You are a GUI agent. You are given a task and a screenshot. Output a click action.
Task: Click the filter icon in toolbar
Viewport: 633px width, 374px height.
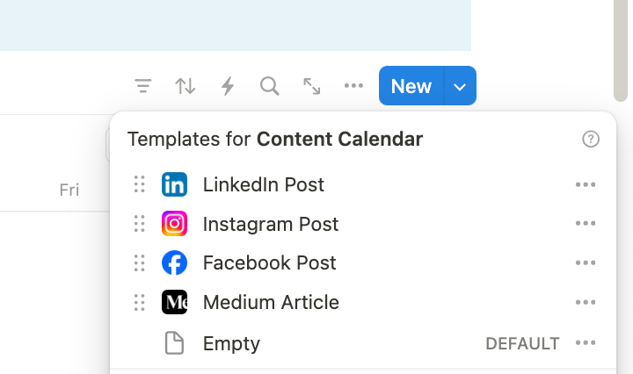(143, 86)
